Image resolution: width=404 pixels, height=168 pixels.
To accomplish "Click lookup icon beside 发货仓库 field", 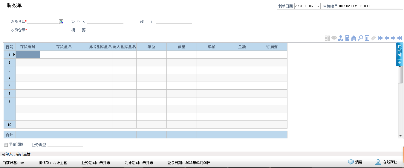I will coord(61,22).
